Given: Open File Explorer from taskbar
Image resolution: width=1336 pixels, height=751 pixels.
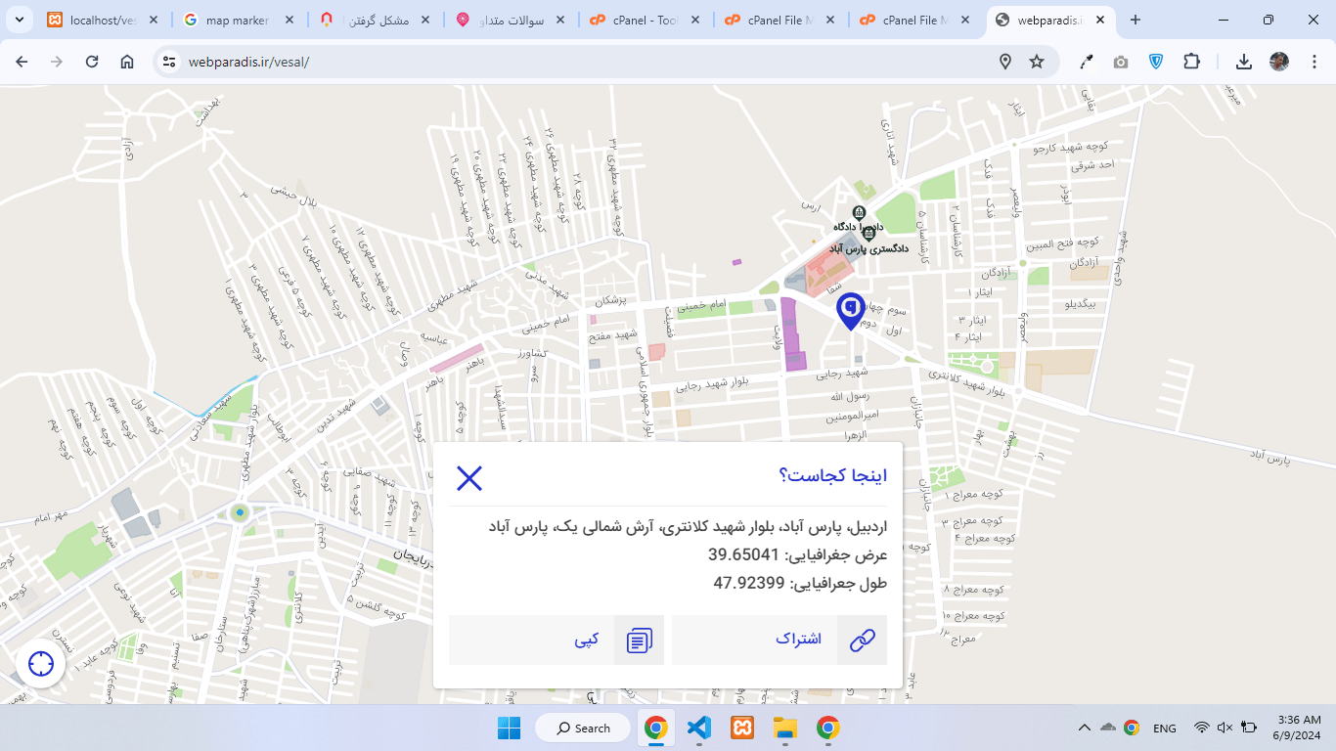Looking at the screenshot, I should point(784,728).
